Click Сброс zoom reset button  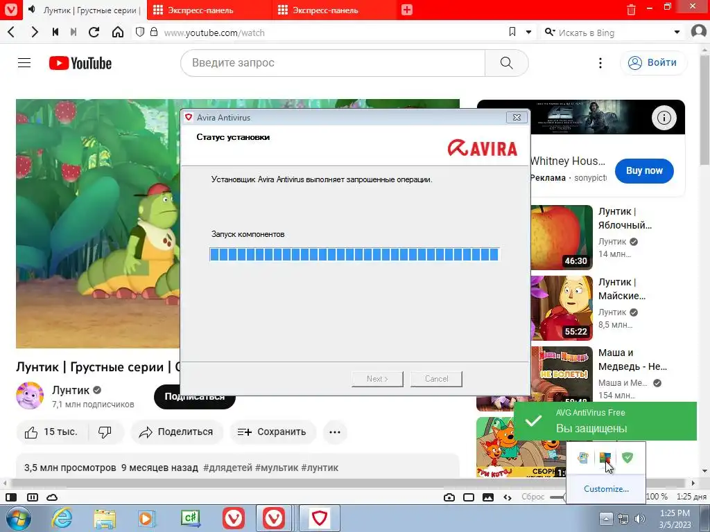[532, 497]
